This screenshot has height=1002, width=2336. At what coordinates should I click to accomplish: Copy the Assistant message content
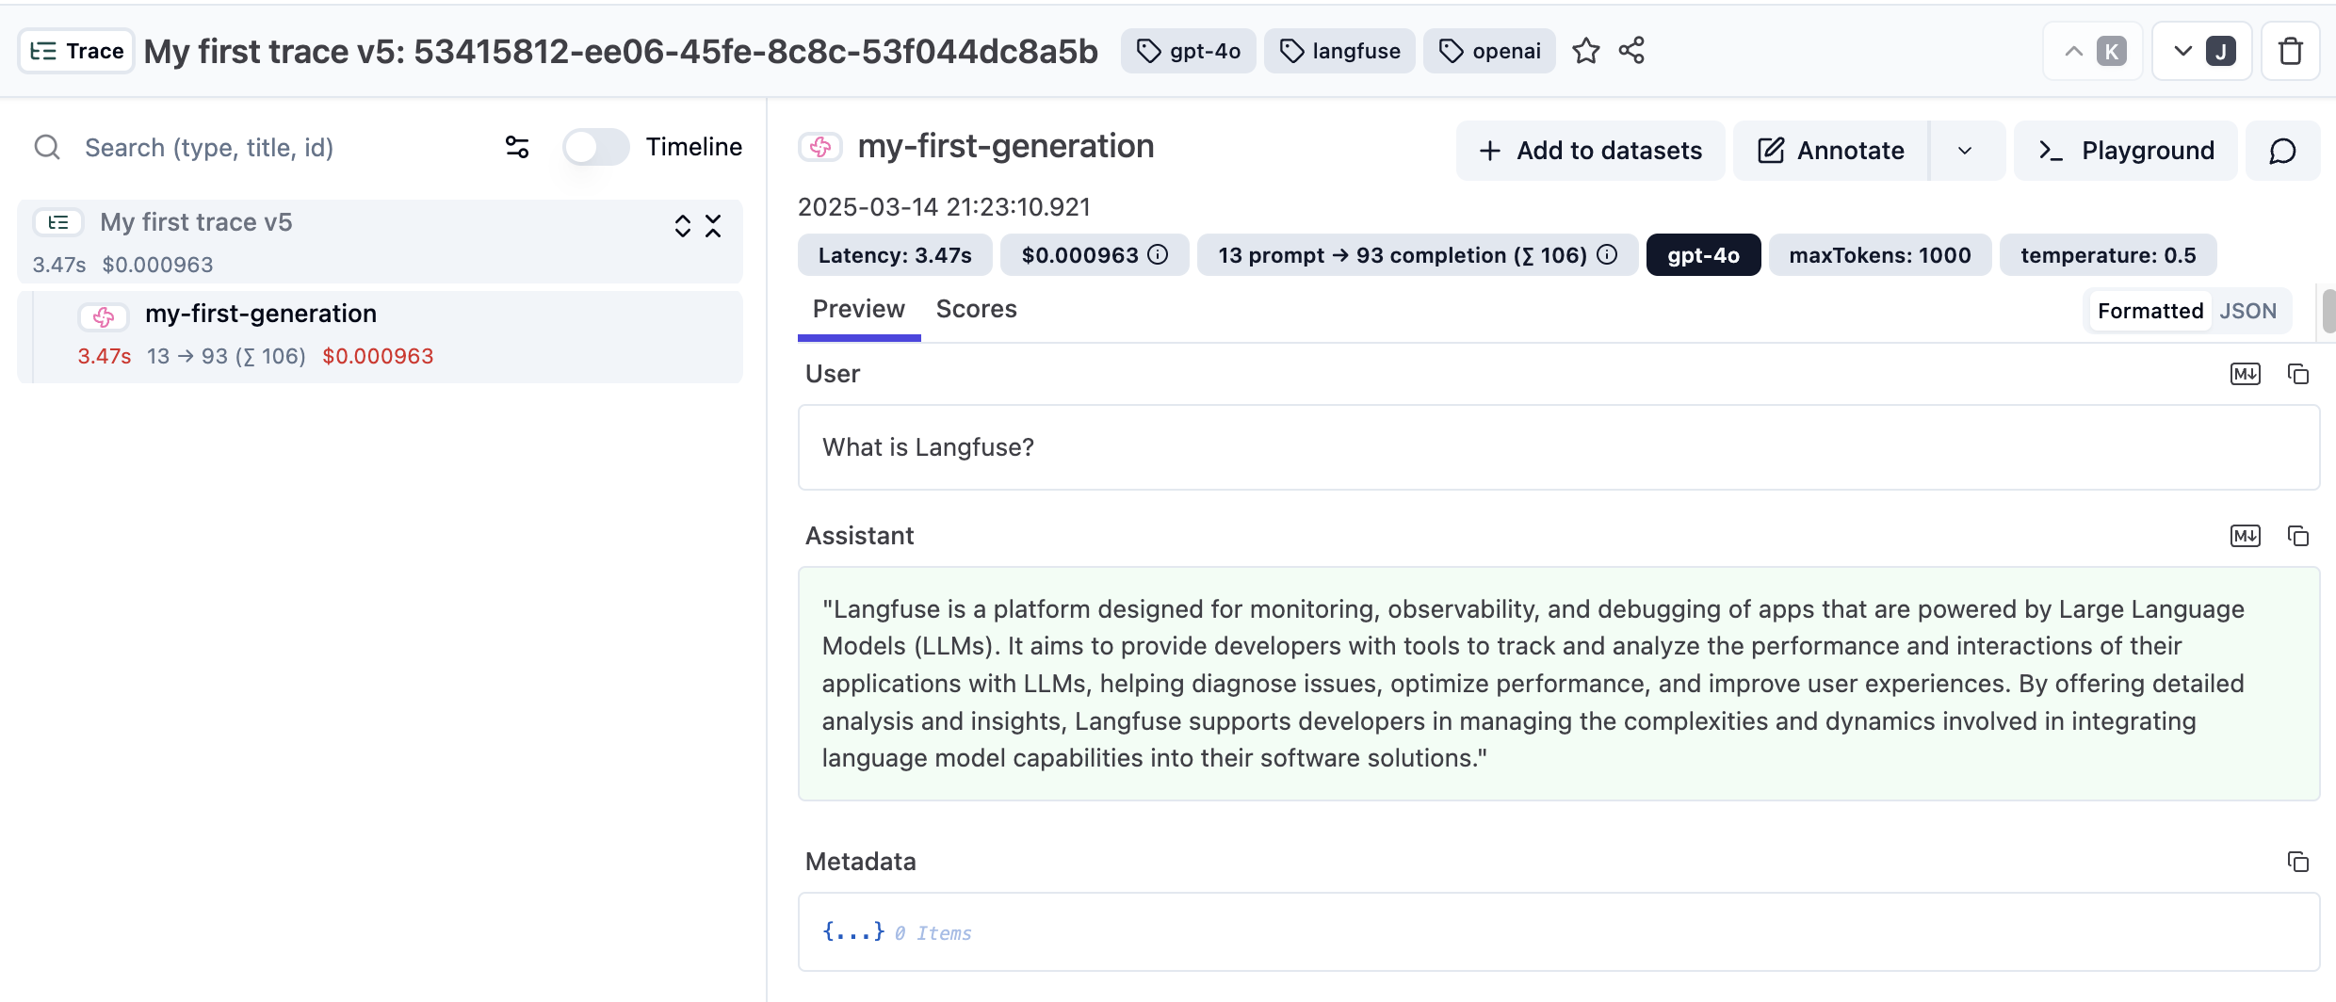coord(2298,536)
